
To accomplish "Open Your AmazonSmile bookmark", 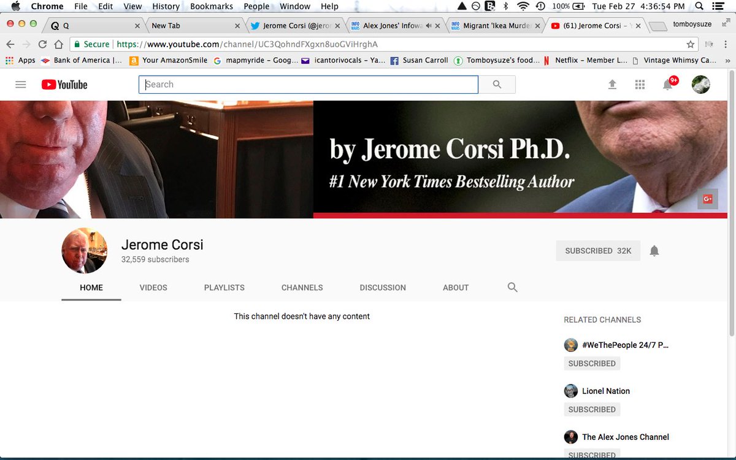I will pyautogui.click(x=169, y=60).
